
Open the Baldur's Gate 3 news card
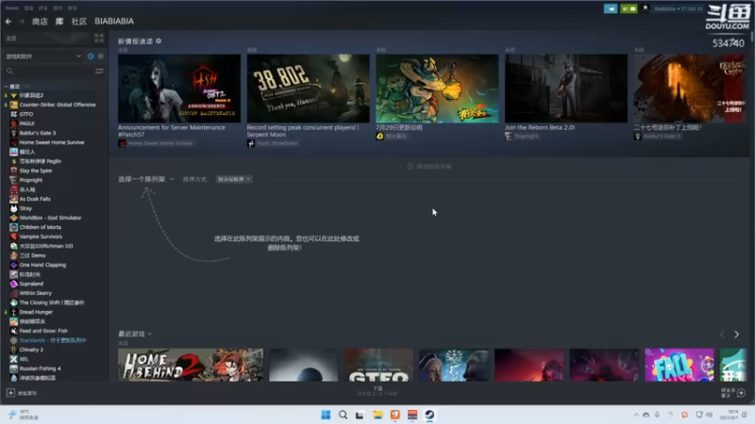coord(690,88)
